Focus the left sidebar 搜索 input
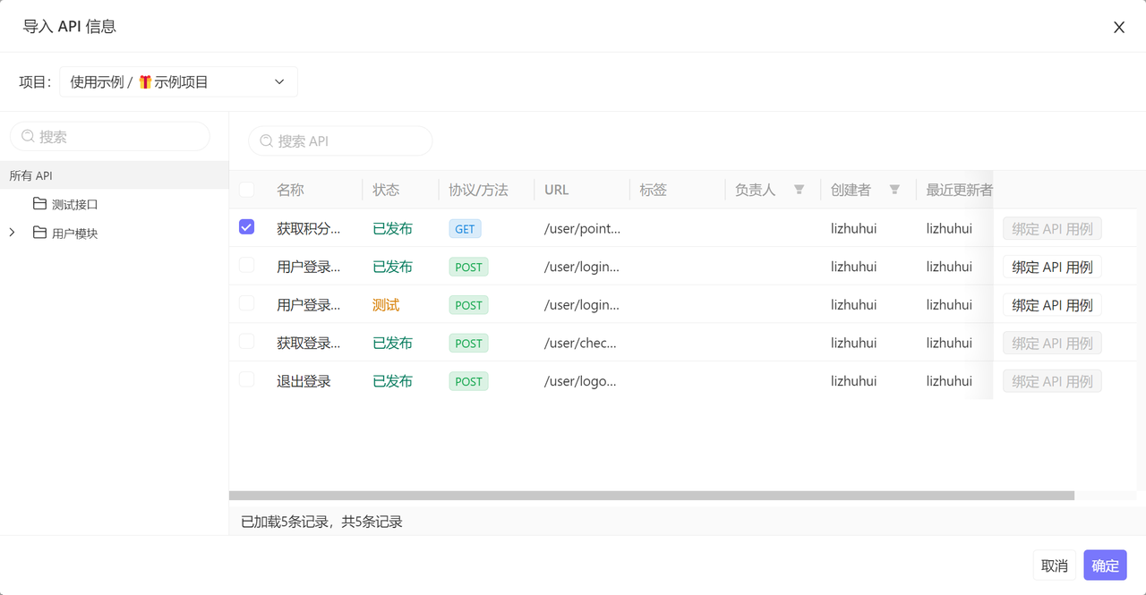 click(110, 137)
